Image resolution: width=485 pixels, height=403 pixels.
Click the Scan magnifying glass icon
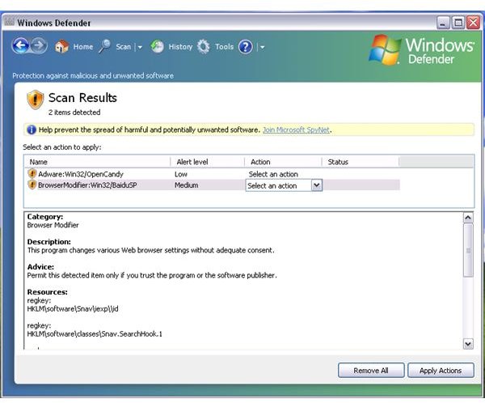(x=105, y=47)
